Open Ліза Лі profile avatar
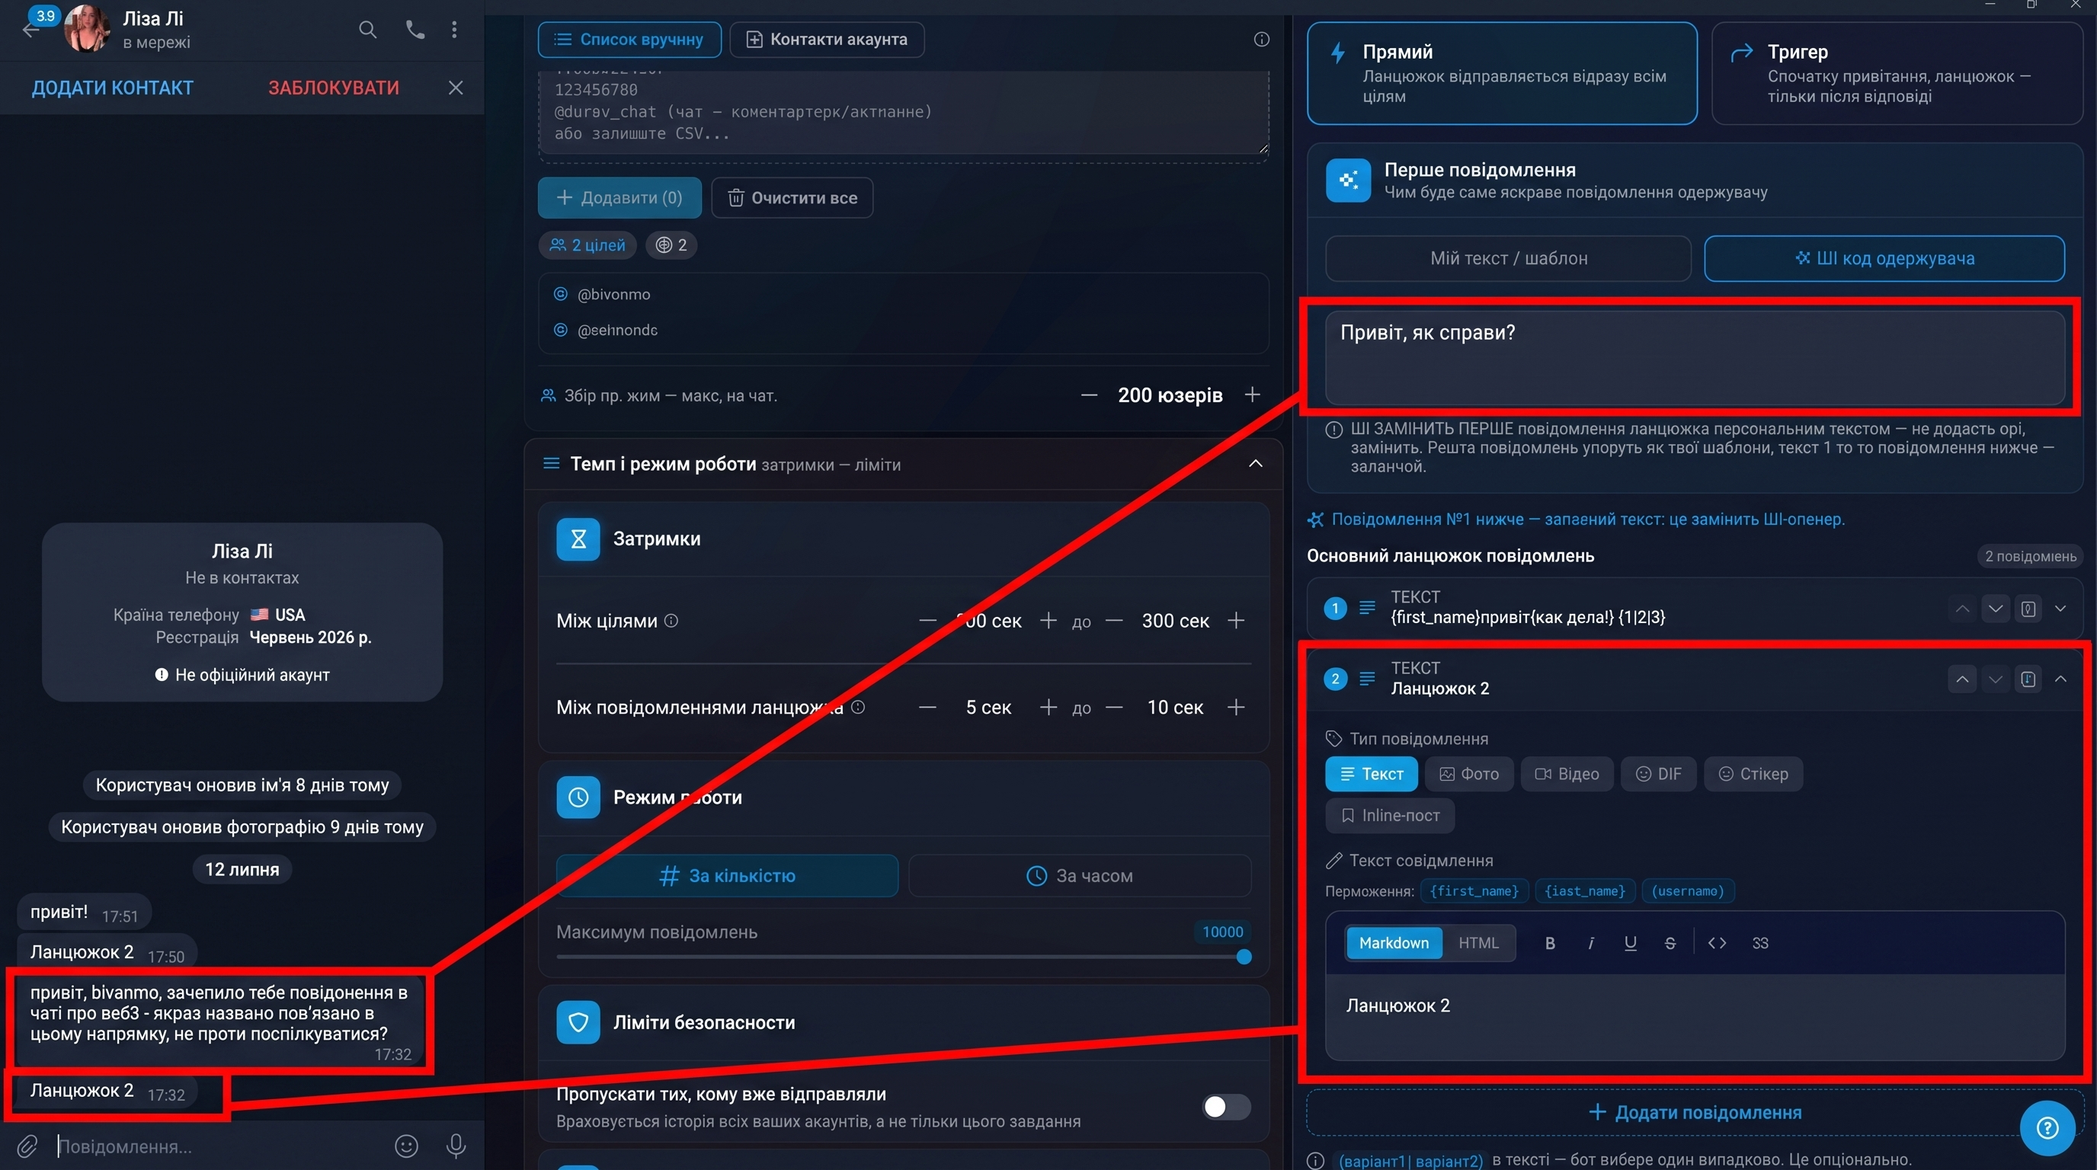The height and width of the screenshot is (1170, 2097). [x=86, y=29]
